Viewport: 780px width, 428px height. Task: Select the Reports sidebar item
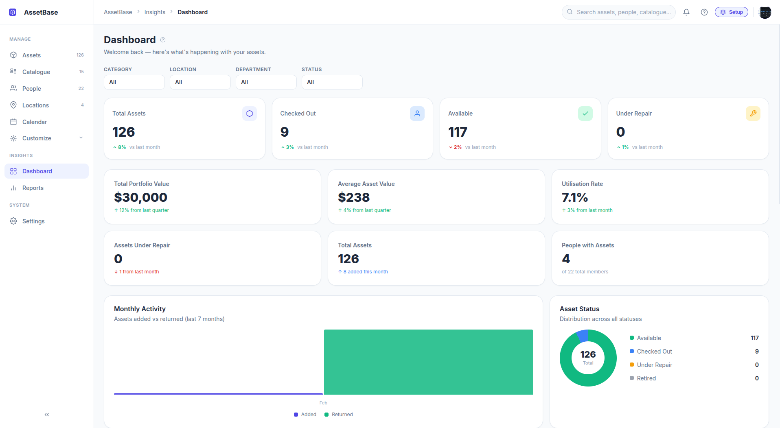pos(33,188)
